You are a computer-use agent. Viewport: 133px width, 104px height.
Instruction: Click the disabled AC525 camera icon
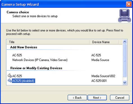click(x=10, y=81)
